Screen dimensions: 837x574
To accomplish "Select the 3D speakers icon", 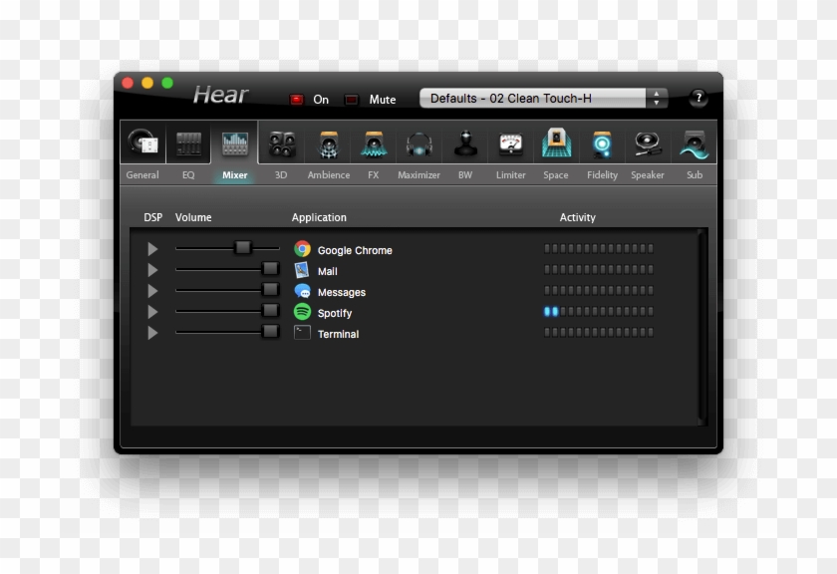I will (x=281, y=145).
